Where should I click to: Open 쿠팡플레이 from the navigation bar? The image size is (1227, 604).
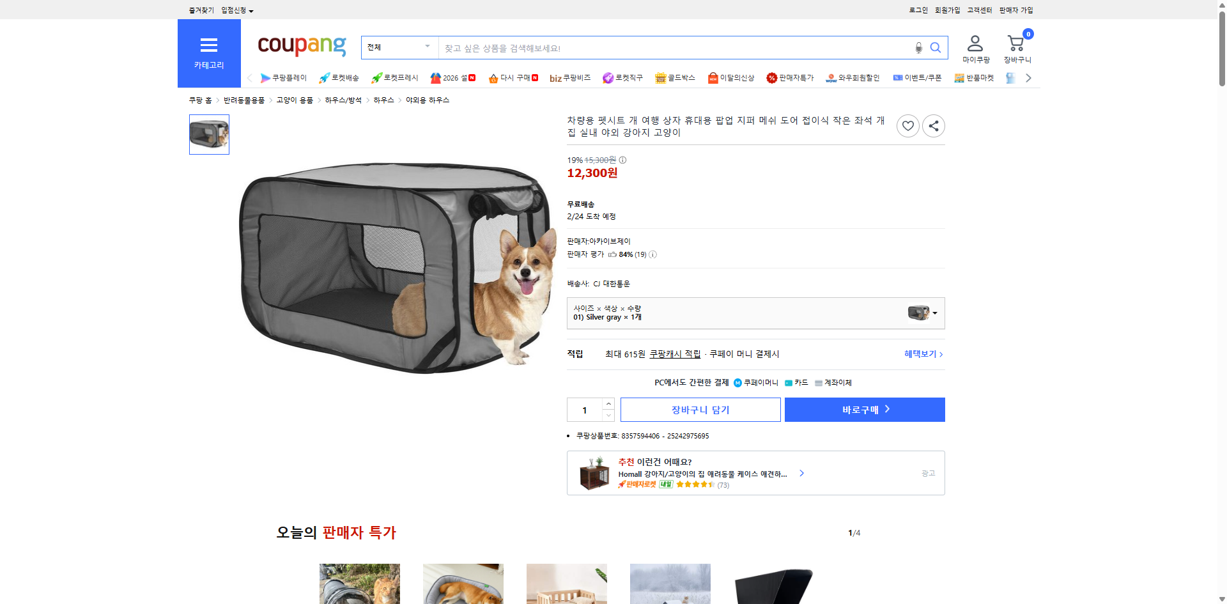pyautogui.click(x=284, y=77)
